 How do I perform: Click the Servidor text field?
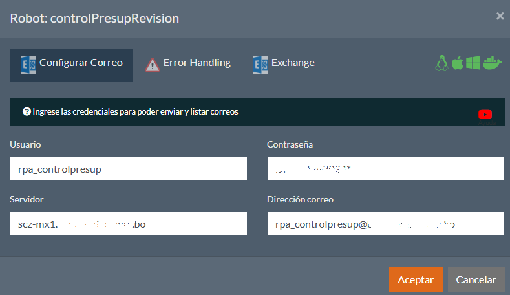(129, 224)
